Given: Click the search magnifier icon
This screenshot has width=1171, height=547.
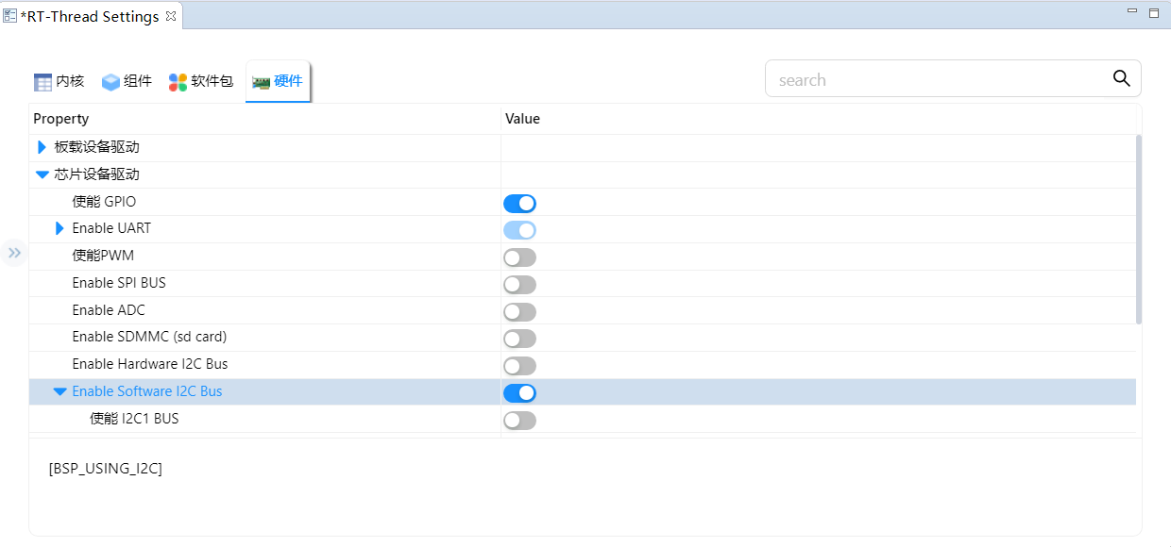Looking at the screenshot, I should point(1121,79).
